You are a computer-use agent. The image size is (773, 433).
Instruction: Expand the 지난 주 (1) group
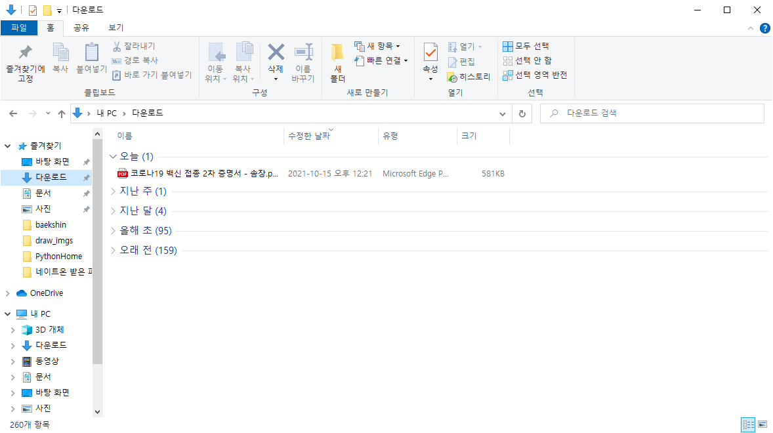pyautogui.click(x=113, y=191)
